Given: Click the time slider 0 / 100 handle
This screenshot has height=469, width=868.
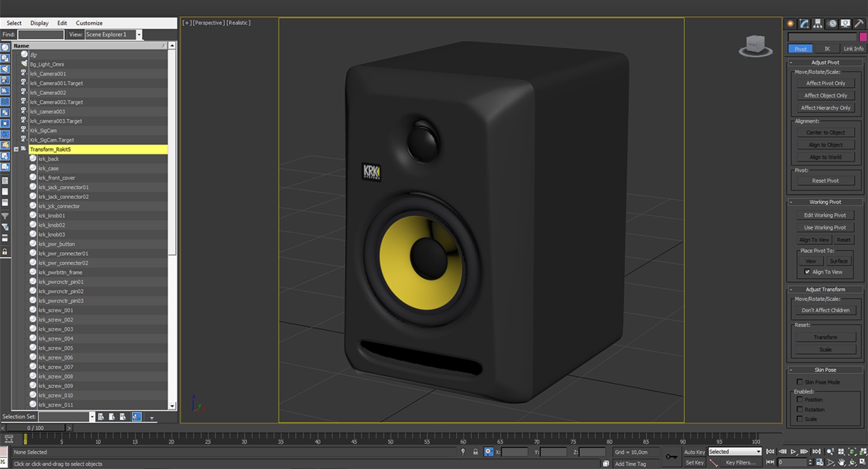Looking at the screenshot, I should [x=35, y=428].
